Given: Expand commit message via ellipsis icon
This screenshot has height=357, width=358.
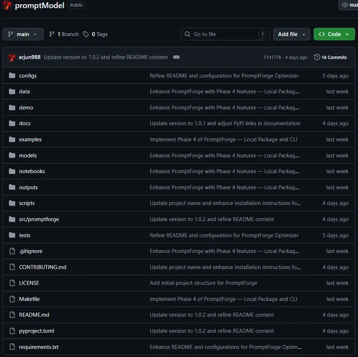Looking at the screenshot, I should tap(176, 57).
